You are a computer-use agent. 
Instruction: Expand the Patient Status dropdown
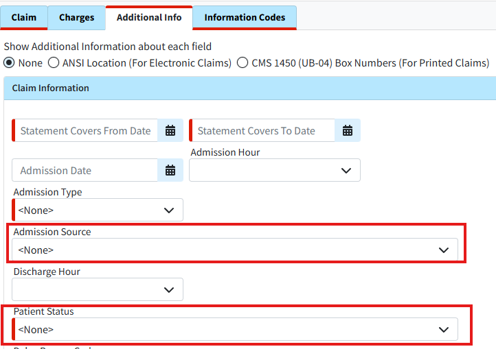click(x=235, y=330)
